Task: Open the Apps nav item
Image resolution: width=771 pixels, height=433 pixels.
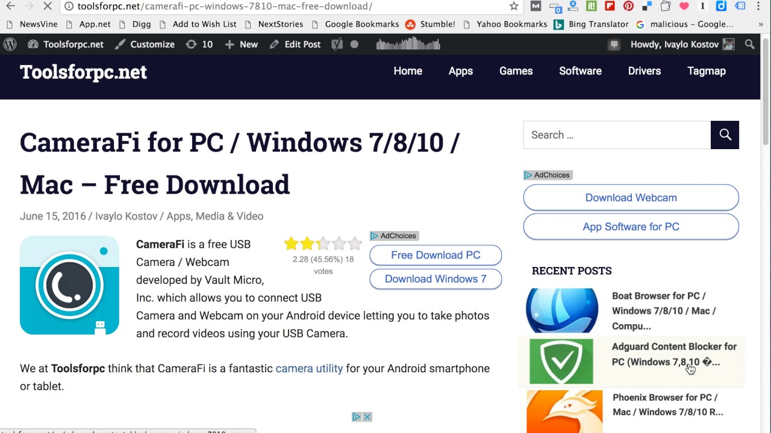Action: 461,71
